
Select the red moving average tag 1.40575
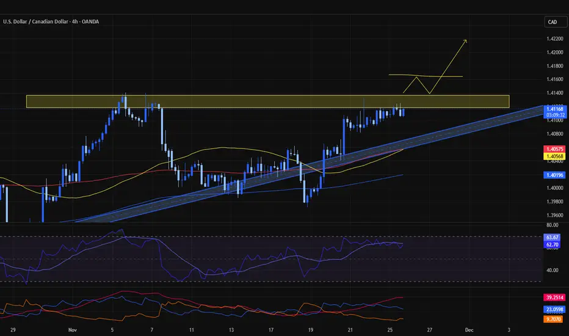tap(554, 149)
